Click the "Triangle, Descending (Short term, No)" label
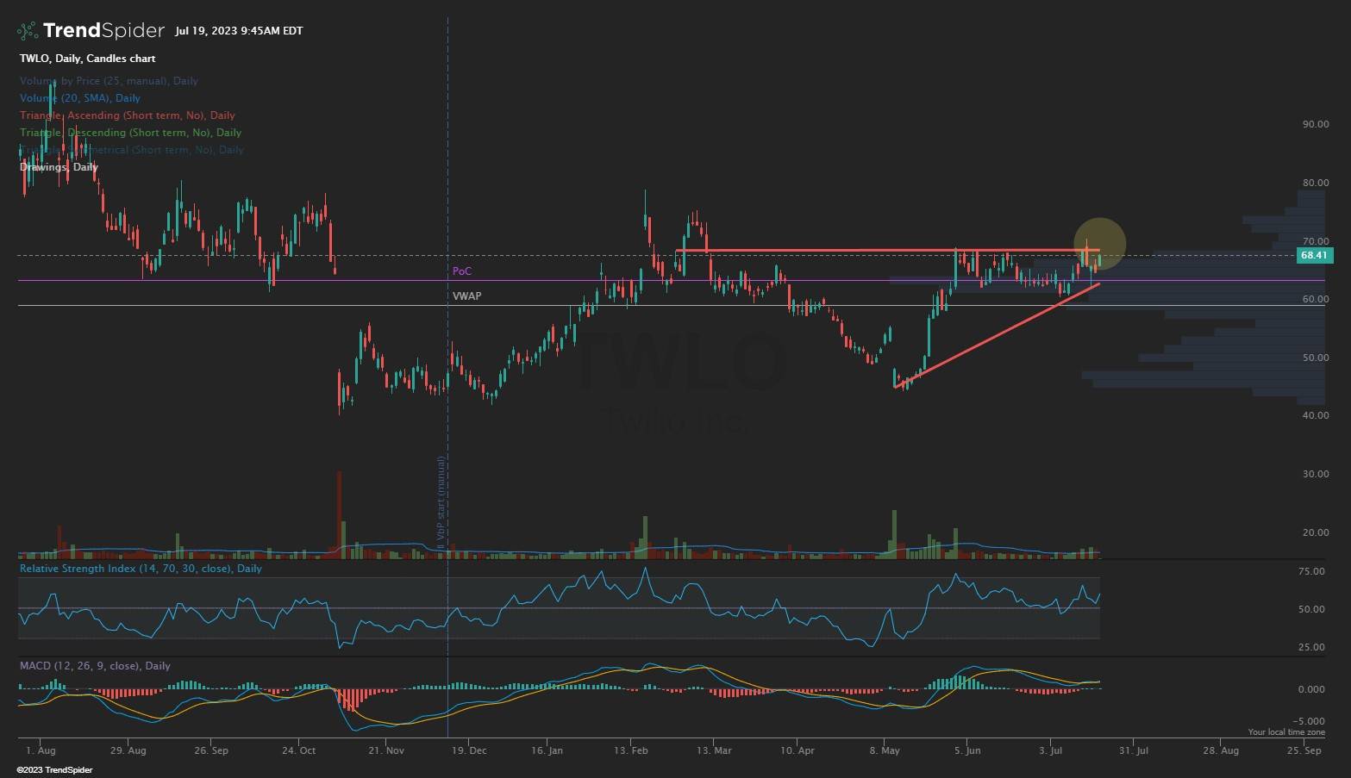1351x778 pixels. (x=129, y=132)
